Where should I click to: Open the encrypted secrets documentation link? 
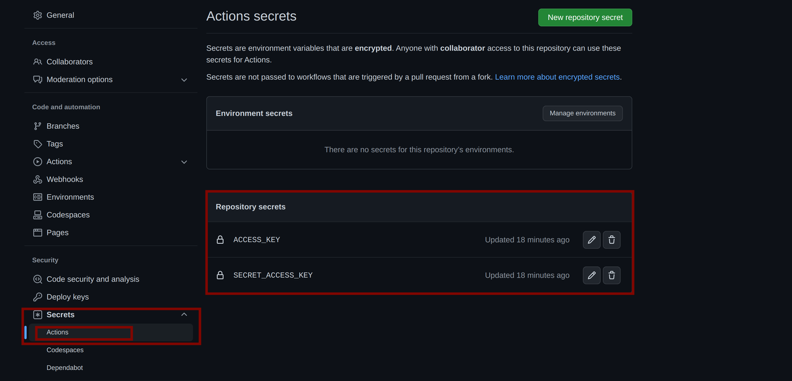[x=557, y=77]
